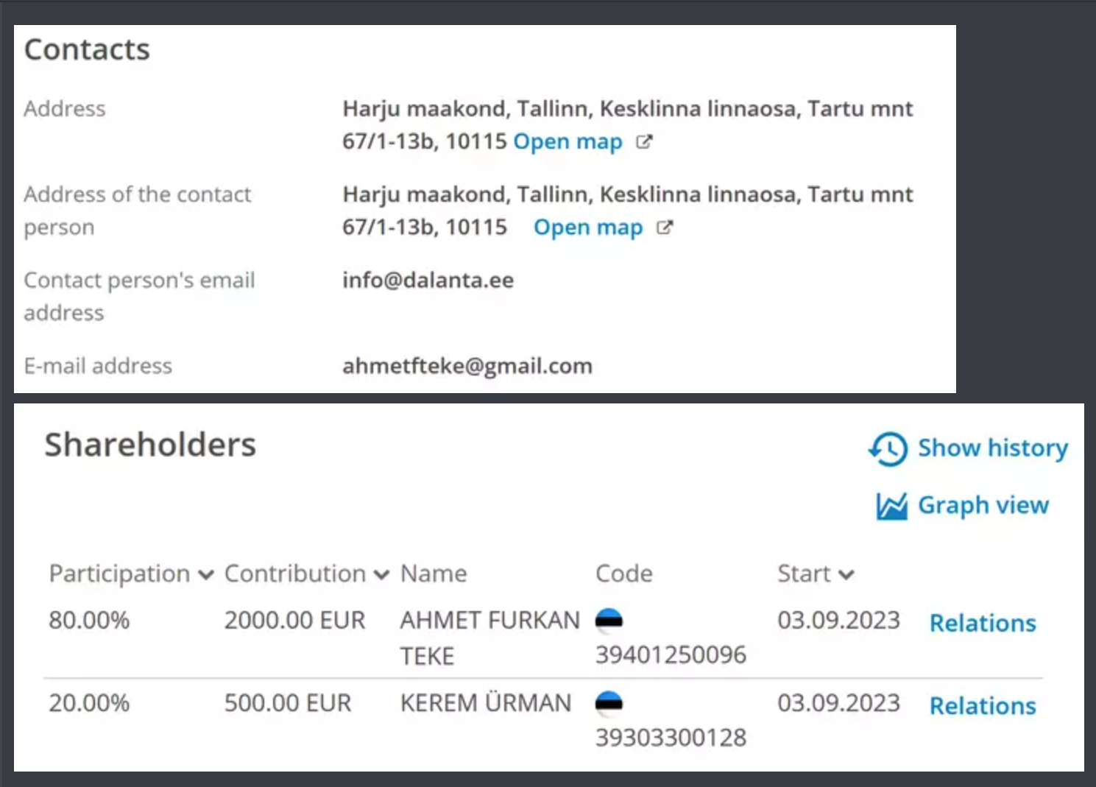
Task: Click the Graph view chart icon
Action: pyautogui.click(x=891, y=506)
